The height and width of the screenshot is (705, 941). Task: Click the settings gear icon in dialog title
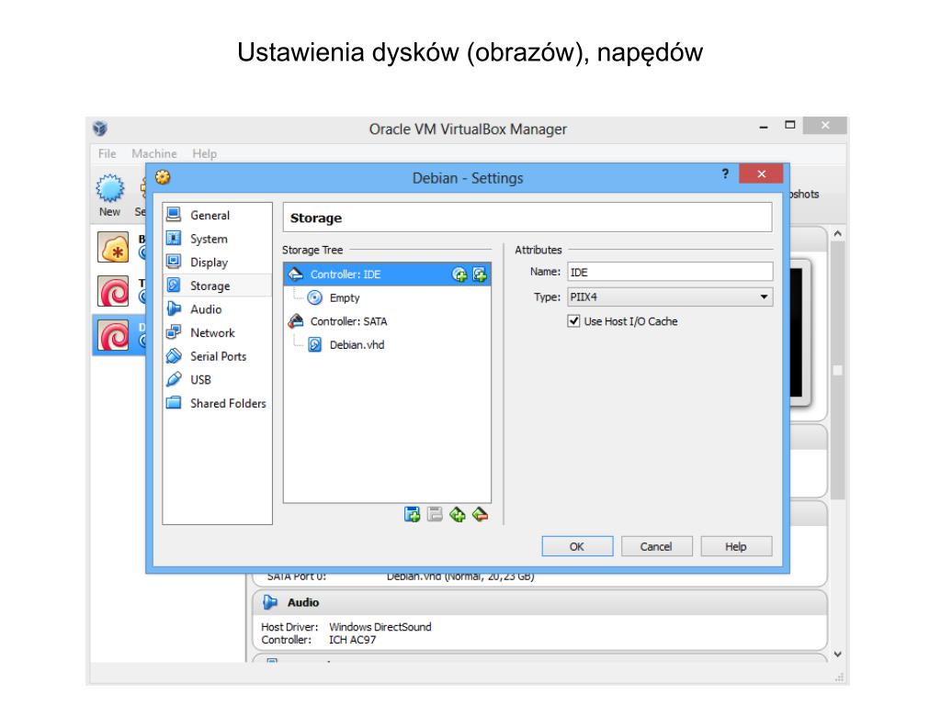164,177
